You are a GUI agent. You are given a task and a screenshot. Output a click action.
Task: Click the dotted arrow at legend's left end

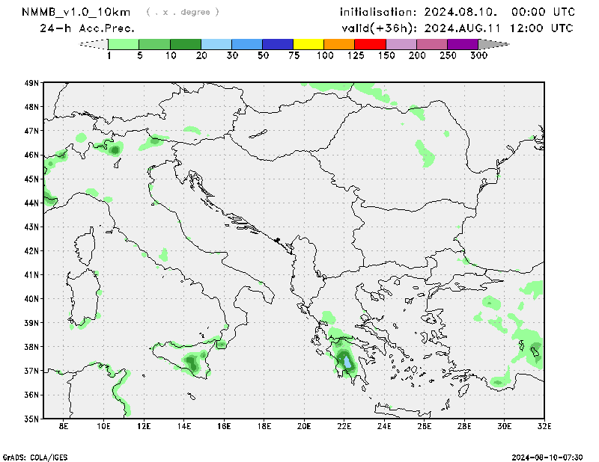94,45
